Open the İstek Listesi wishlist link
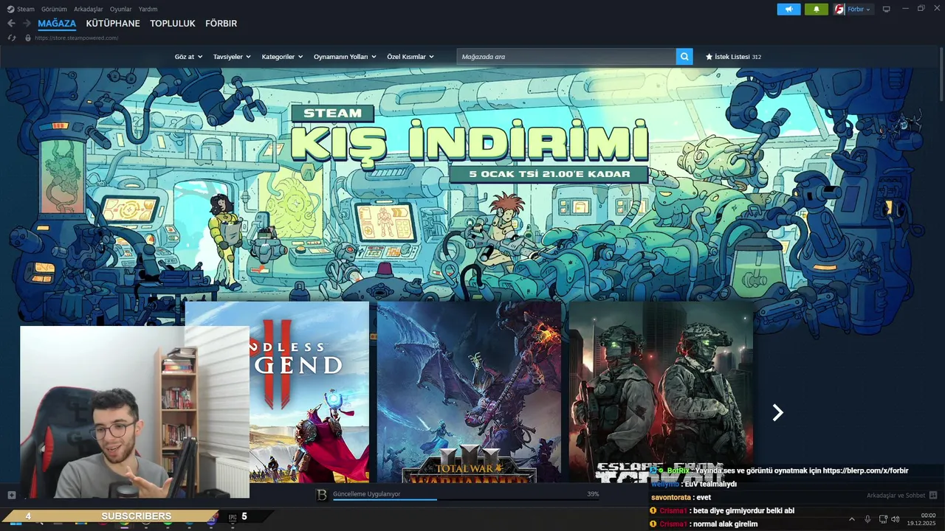945x531 pixels. (732, 57)
